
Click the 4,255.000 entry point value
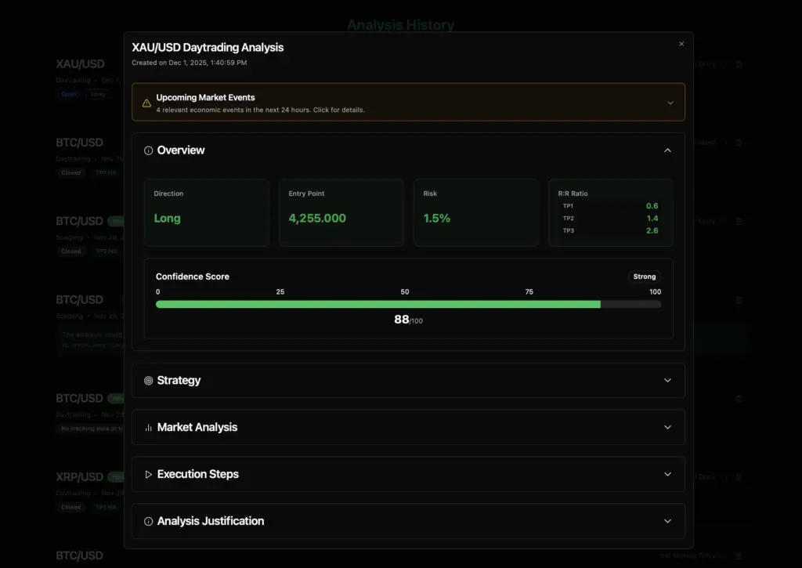click(317, 218)
